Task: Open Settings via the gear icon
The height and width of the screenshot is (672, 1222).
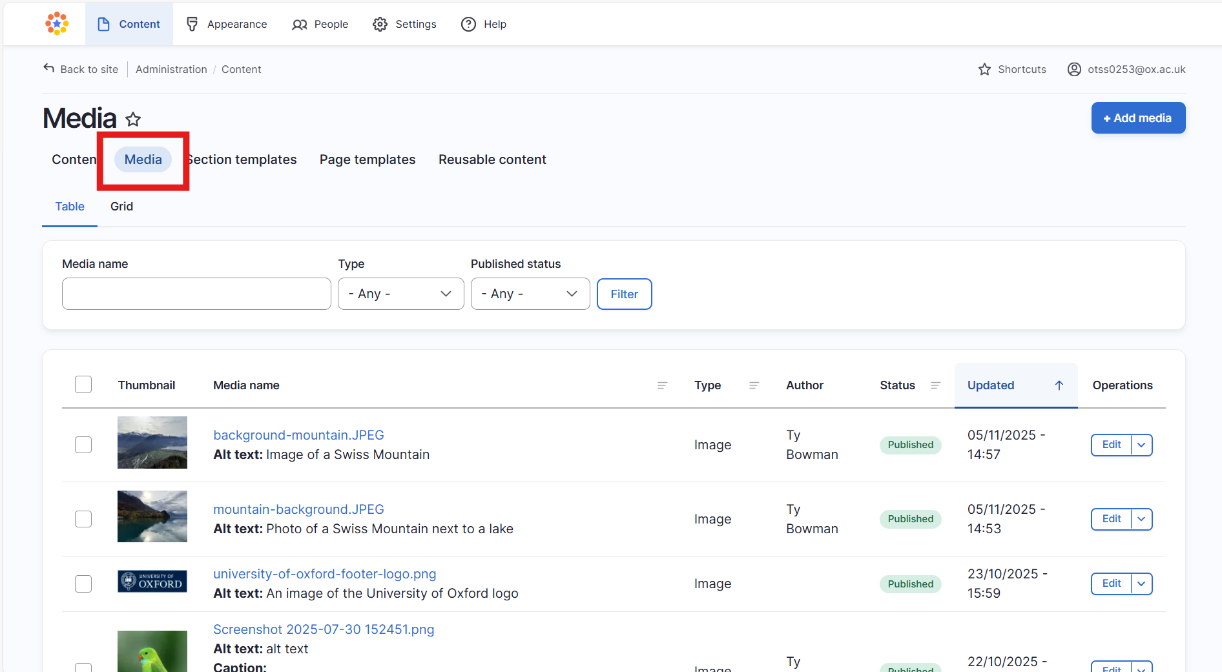Action: (380, 25)
